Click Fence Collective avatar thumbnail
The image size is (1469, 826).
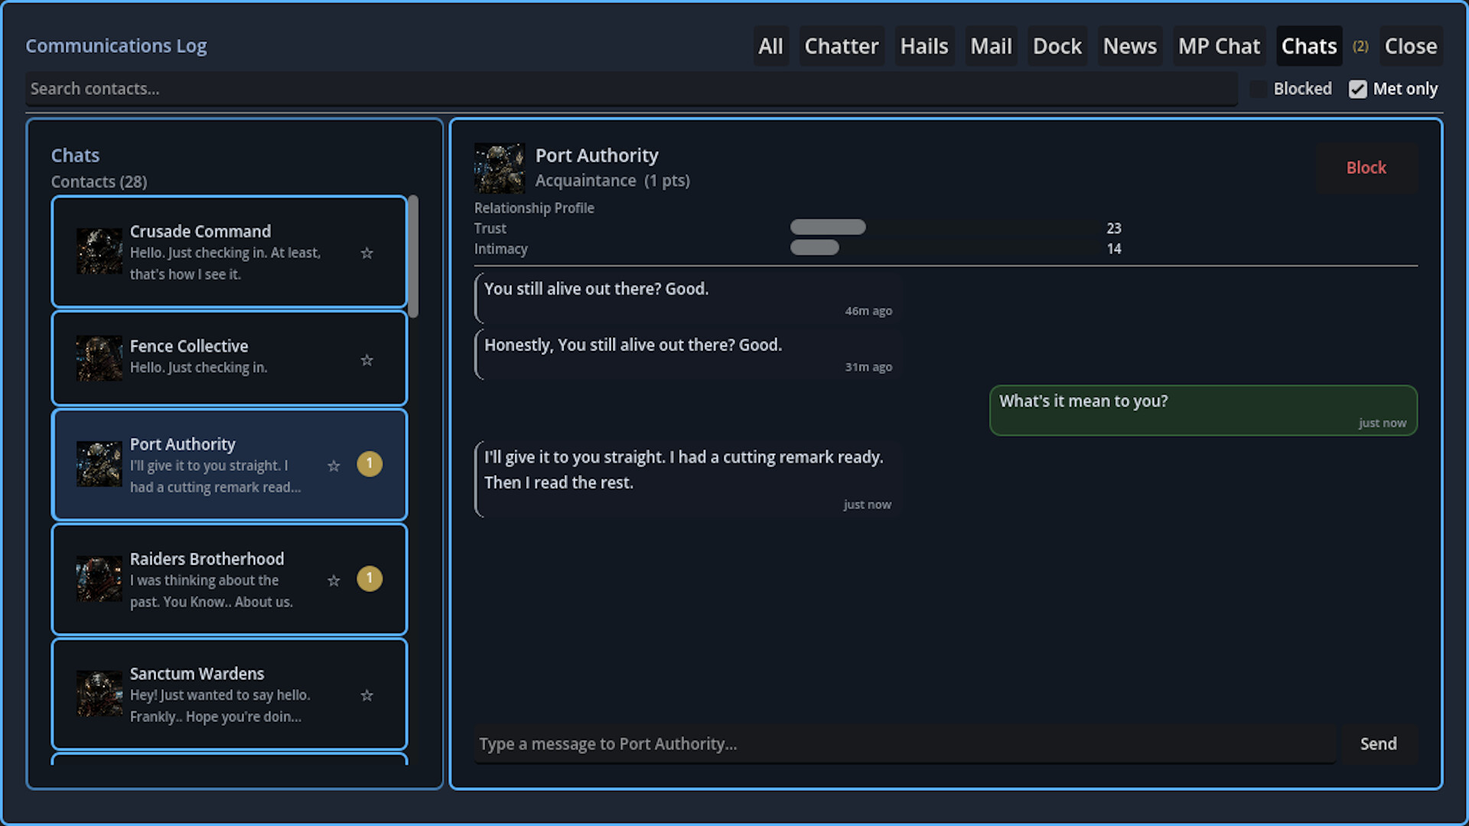coord(99,358)
